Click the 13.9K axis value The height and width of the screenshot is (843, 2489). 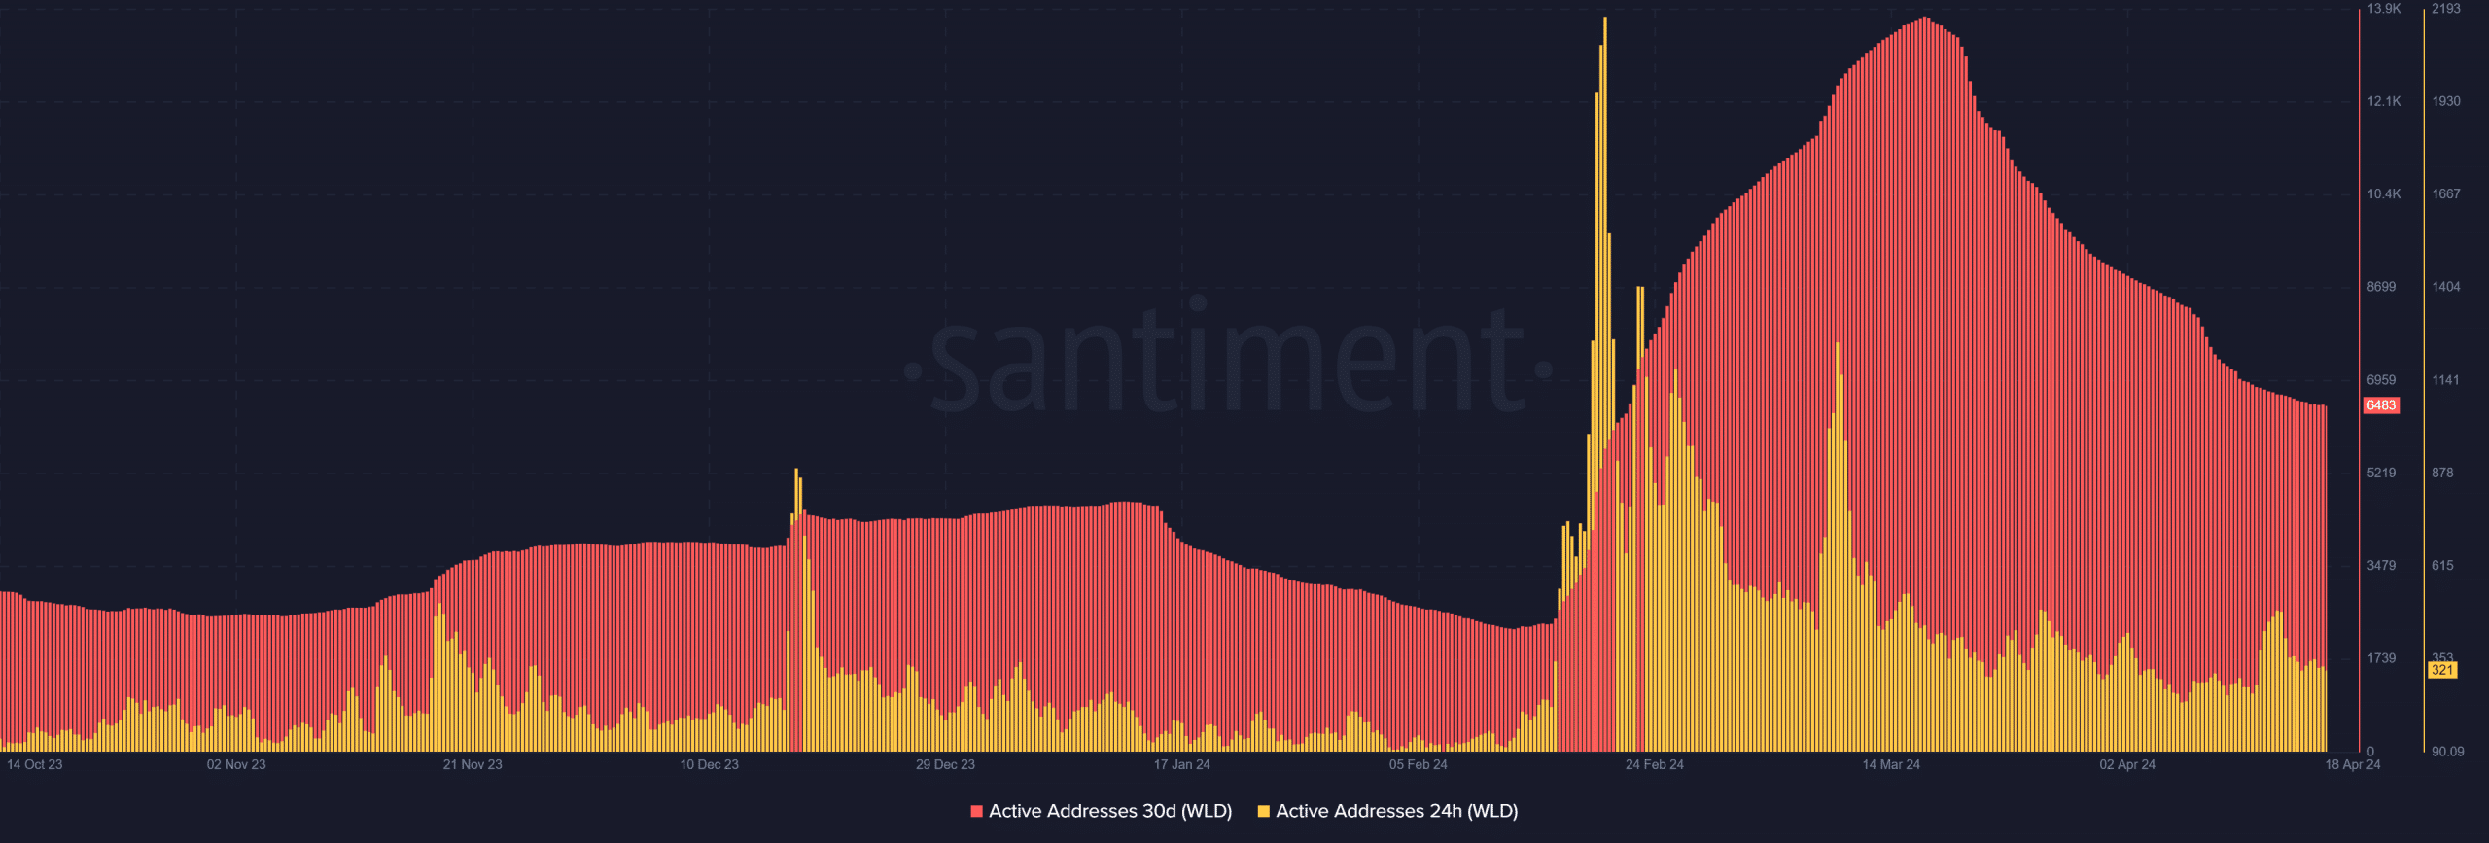click(2384, 9)
